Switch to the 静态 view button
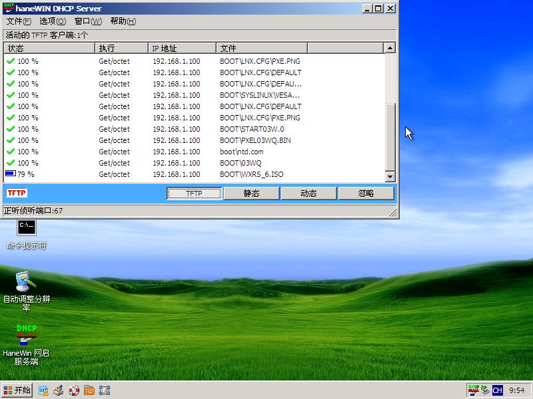The height and width of the screenshot is (399, 533). point(251,194)
